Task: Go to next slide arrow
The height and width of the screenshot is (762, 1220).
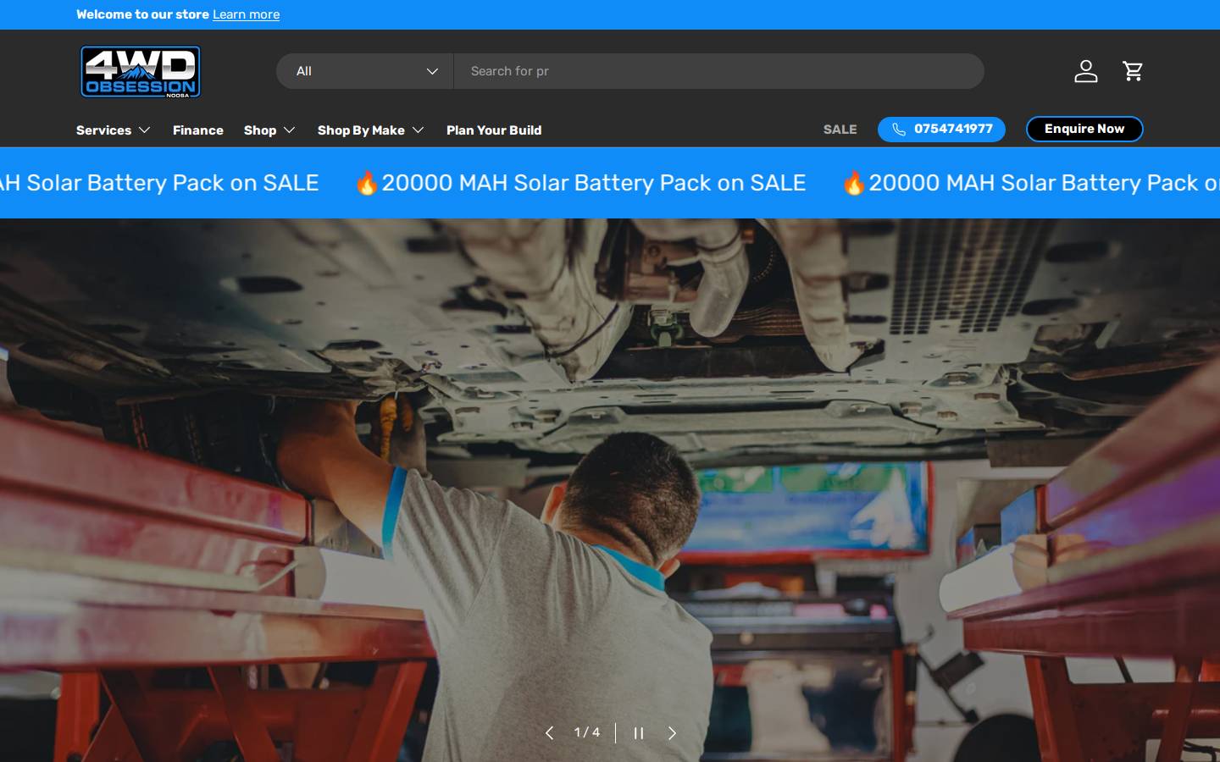Action: tap(672, 733)
